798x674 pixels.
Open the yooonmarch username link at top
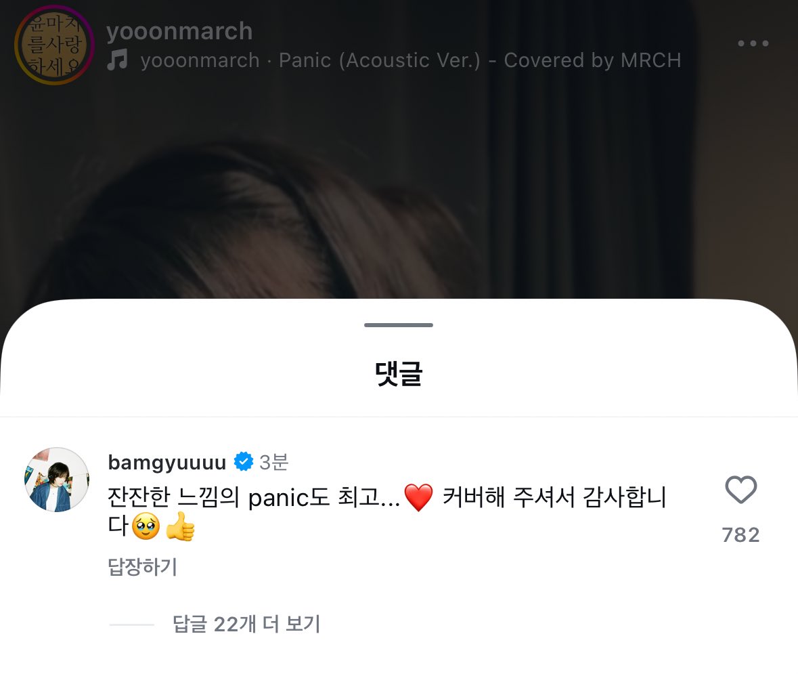pyautogui.click(x=179, y=31)
